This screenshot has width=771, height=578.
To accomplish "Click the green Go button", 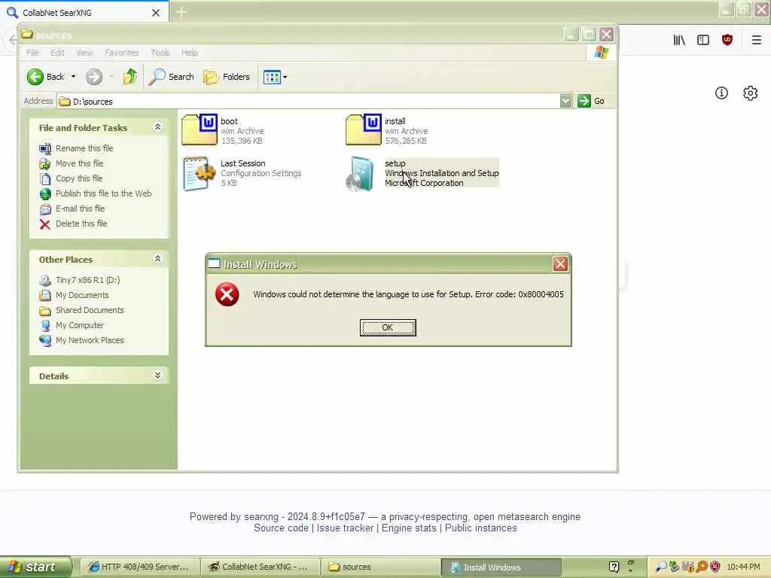I will pos(592,101).
